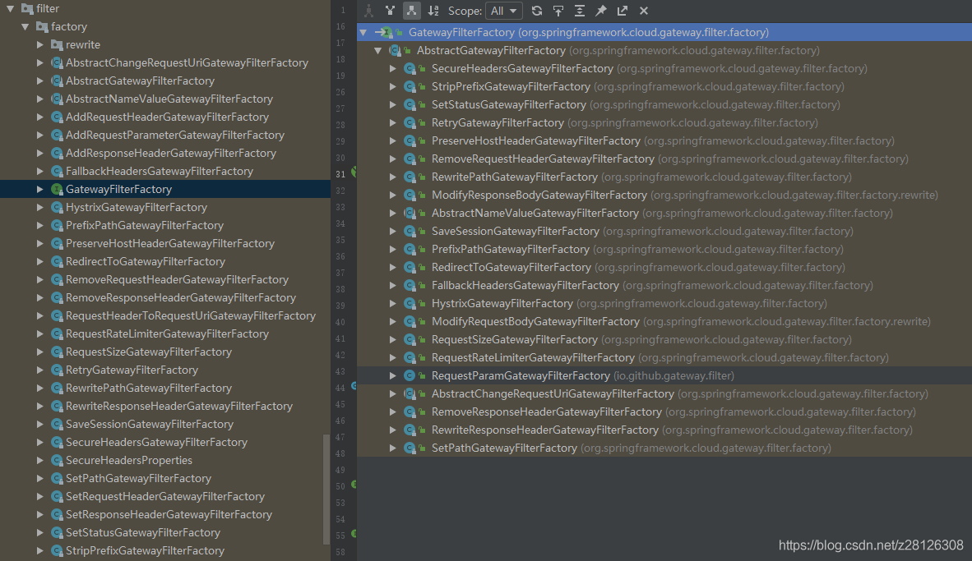Select AbstractChangeRequestUriGatewayFilterFactory in project tree
The width and height of the screenshot is (972, 561).
click(187, 63)
